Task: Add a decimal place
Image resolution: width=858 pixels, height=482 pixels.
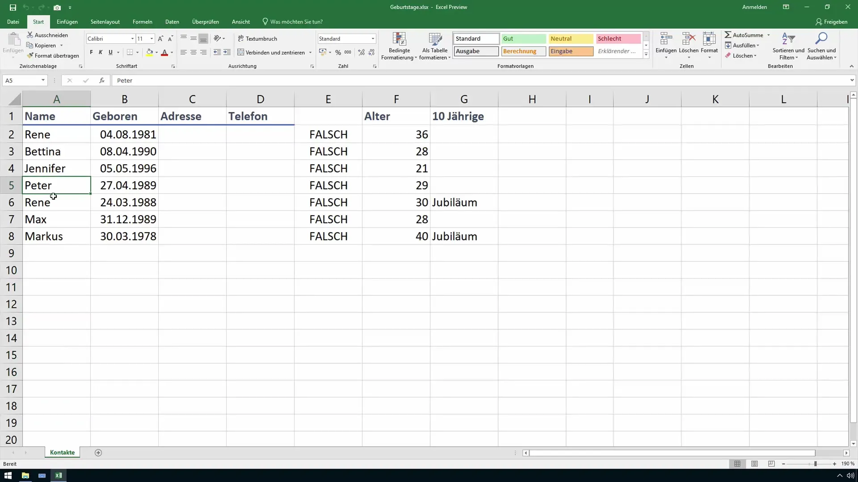Action: click(x=362, y=53)
